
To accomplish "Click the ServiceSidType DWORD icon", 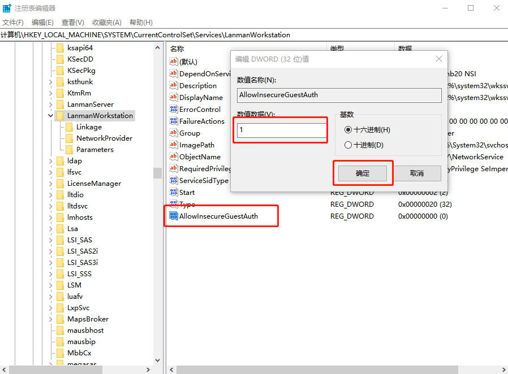I will tap(174, 180).
